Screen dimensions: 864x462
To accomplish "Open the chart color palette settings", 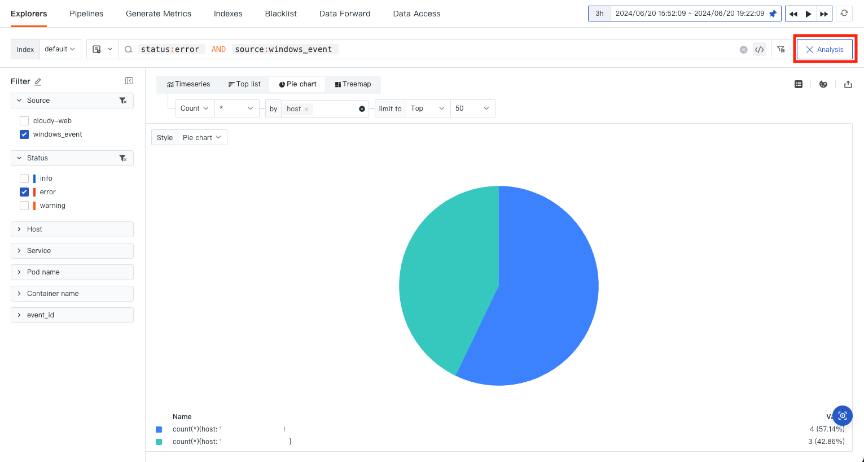I will (823, 84).
